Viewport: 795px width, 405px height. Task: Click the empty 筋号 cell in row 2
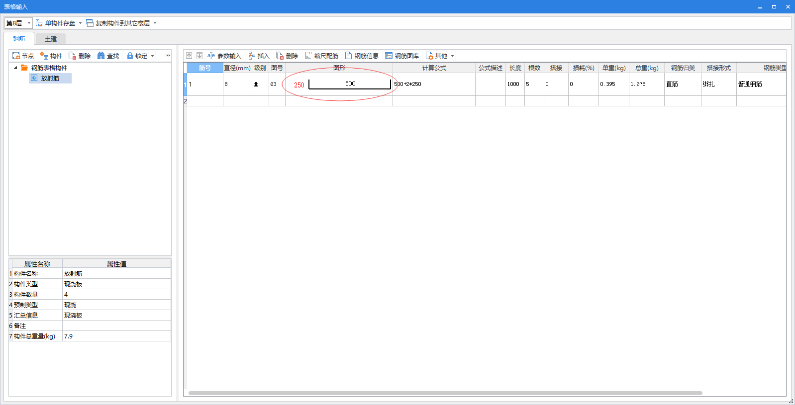pos(205,101)
